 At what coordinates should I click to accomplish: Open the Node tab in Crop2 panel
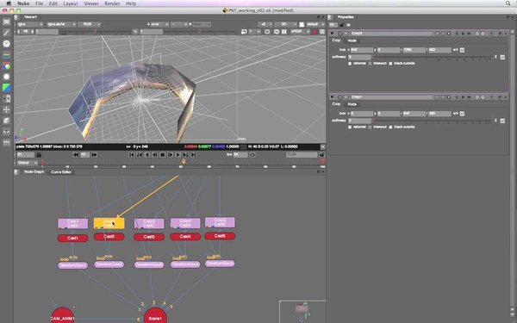(x=352, y=40)
